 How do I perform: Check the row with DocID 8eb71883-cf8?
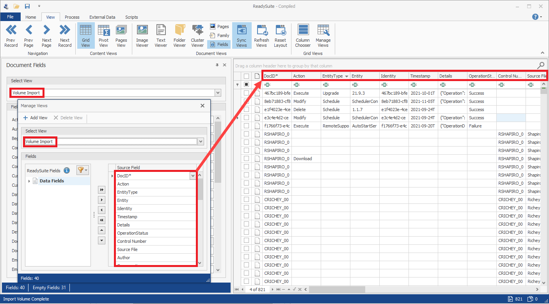[246, 101]
